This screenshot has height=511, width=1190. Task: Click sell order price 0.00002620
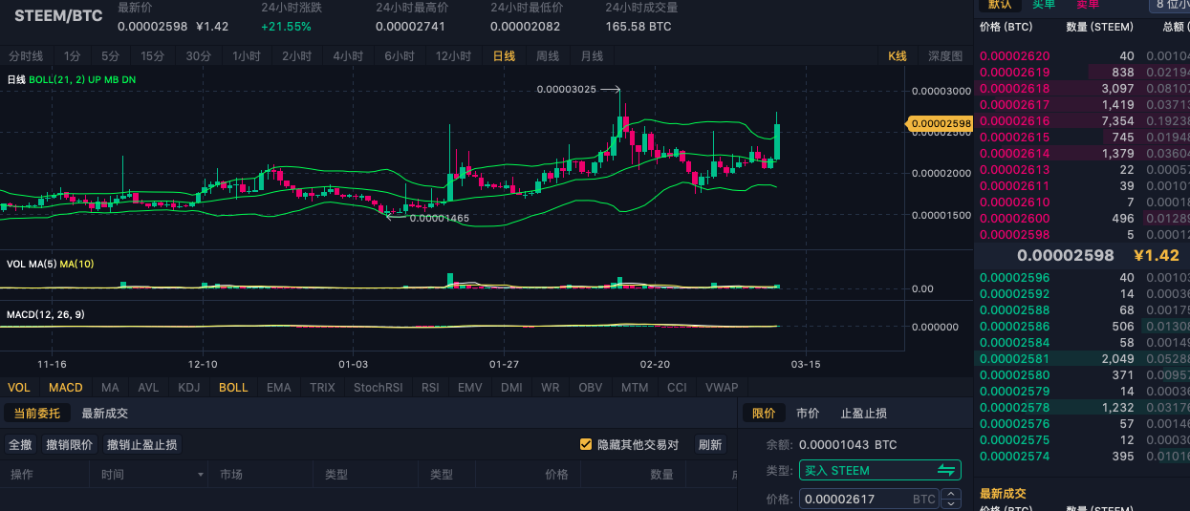pyautogui.click(x=1014, y=56)
